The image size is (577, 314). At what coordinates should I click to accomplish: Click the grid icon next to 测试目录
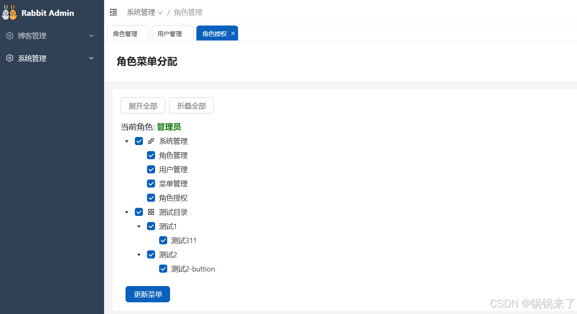coord(151,211)
